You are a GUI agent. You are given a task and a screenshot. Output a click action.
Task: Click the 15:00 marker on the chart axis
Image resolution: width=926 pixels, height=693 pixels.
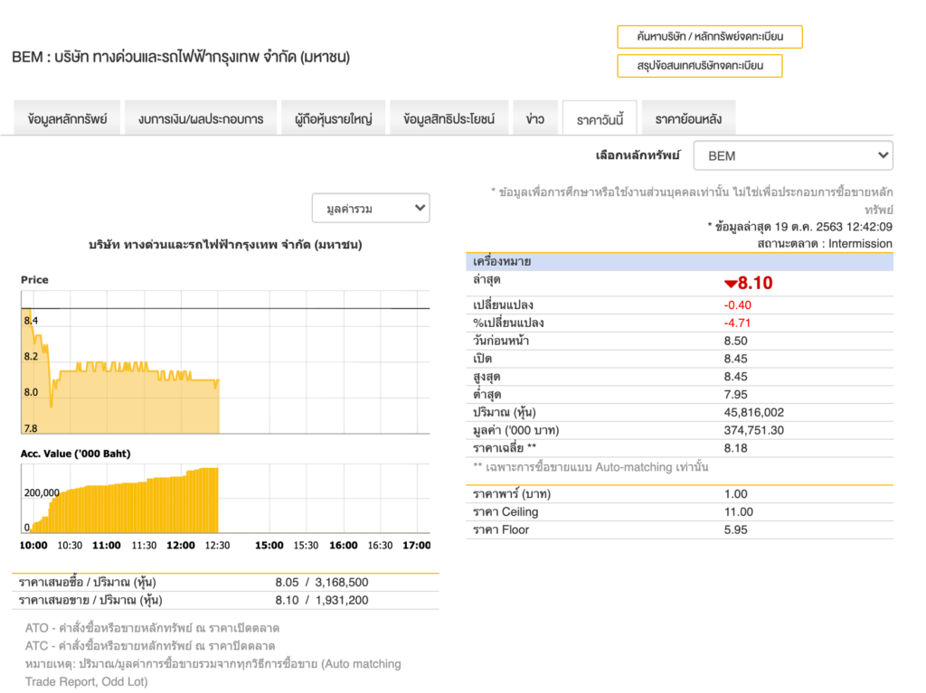pyautogui.click(x=269, y=546)
